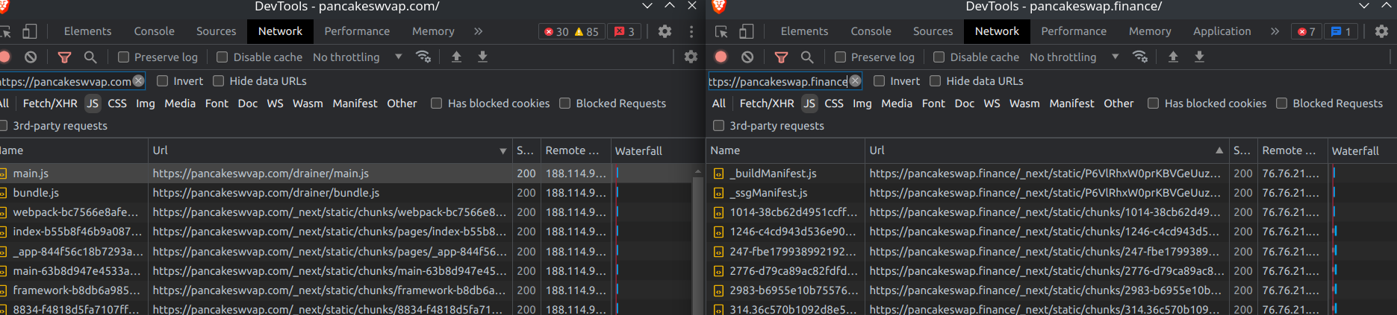The image size is (1397, 315).
Task: Check 3rd-party requests in right DevTools
Action: (x=718, y=126)
